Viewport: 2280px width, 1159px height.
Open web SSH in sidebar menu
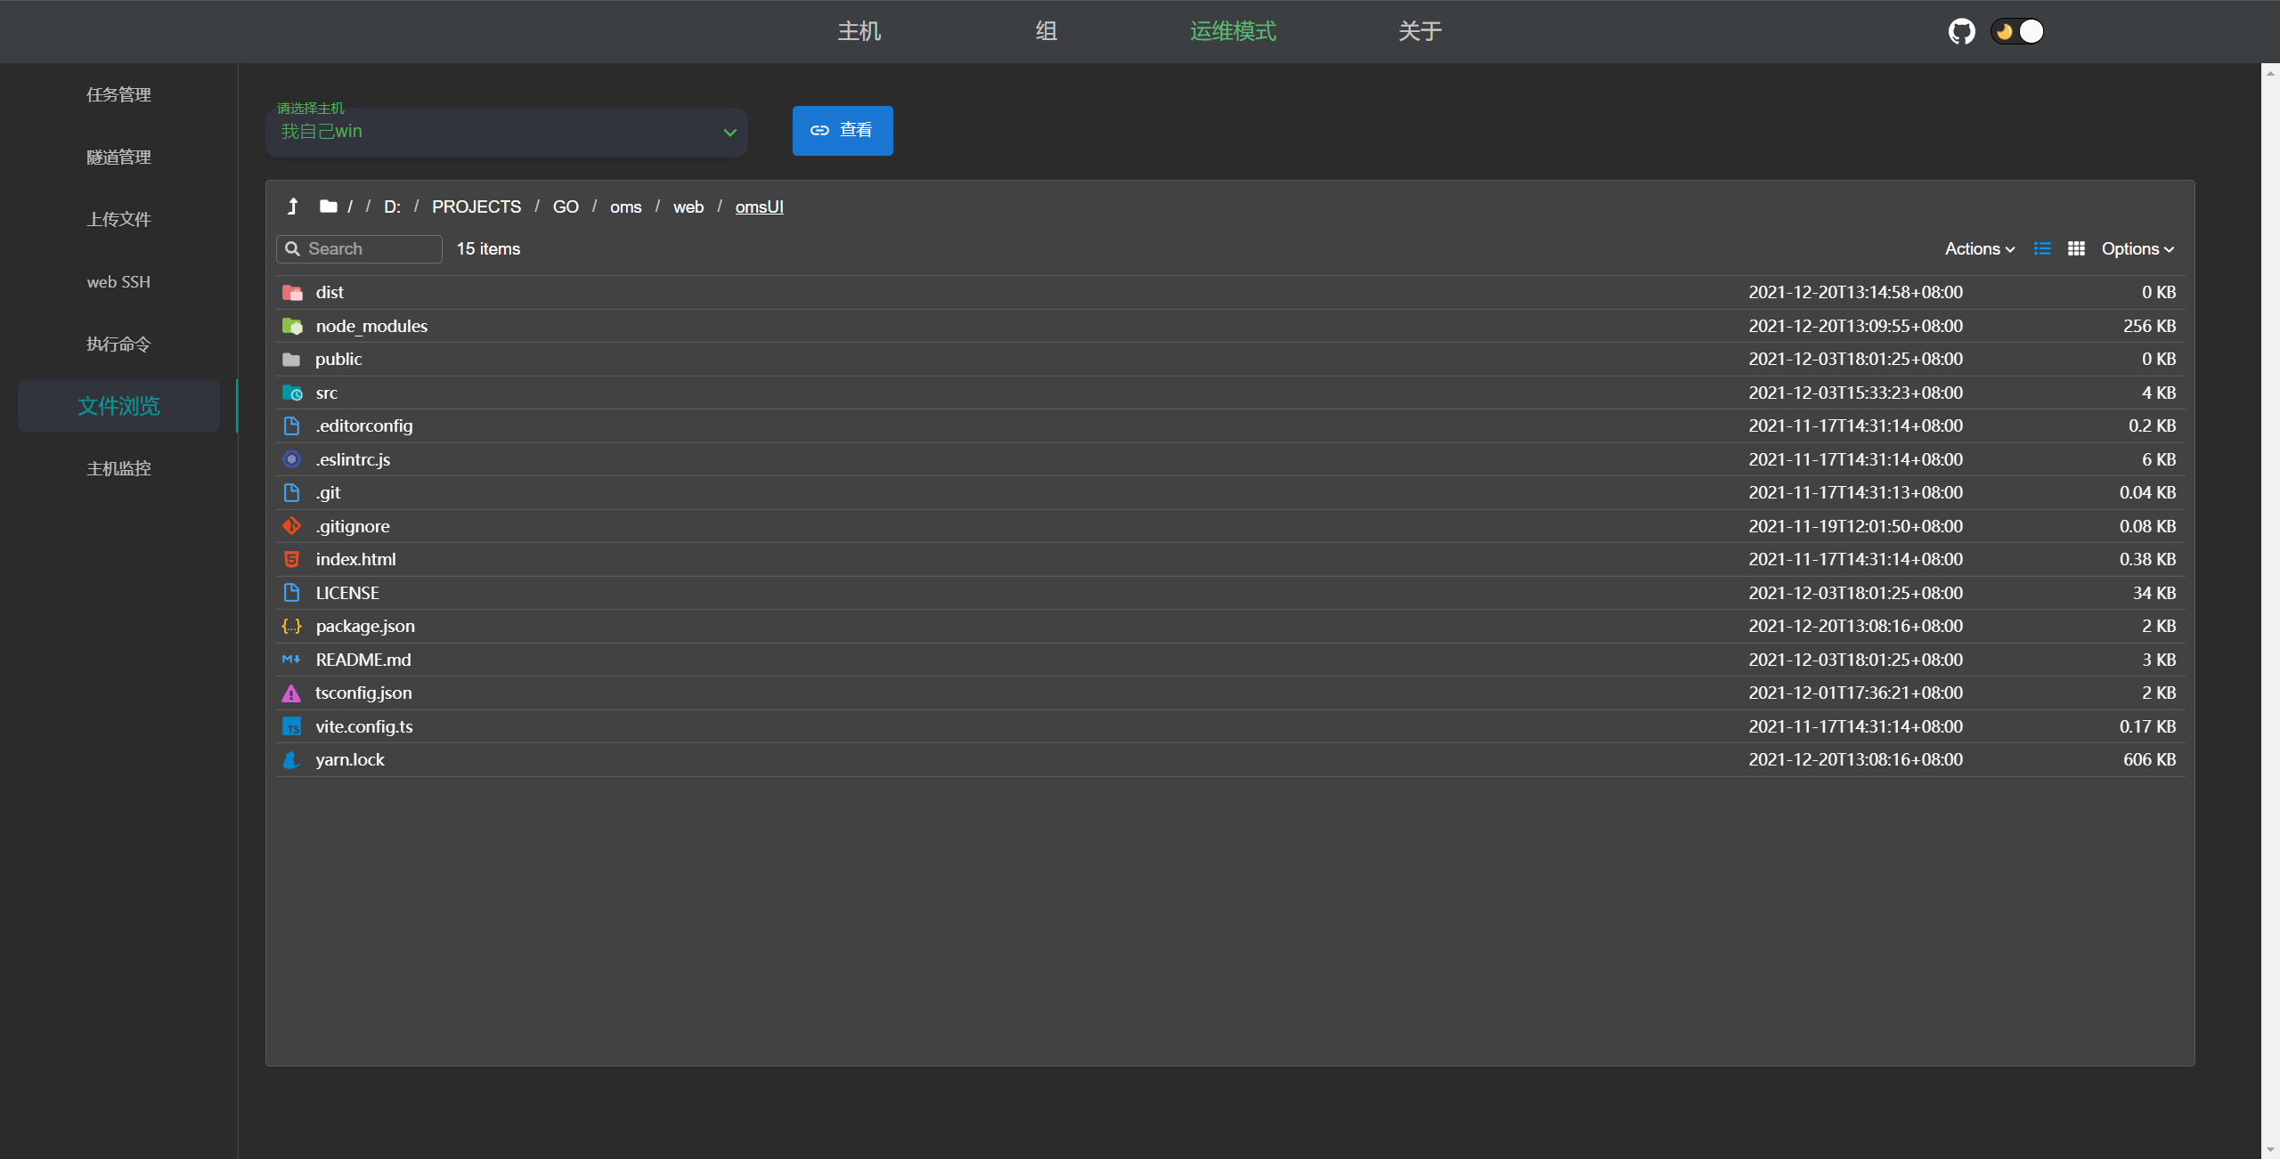point(118,282)
